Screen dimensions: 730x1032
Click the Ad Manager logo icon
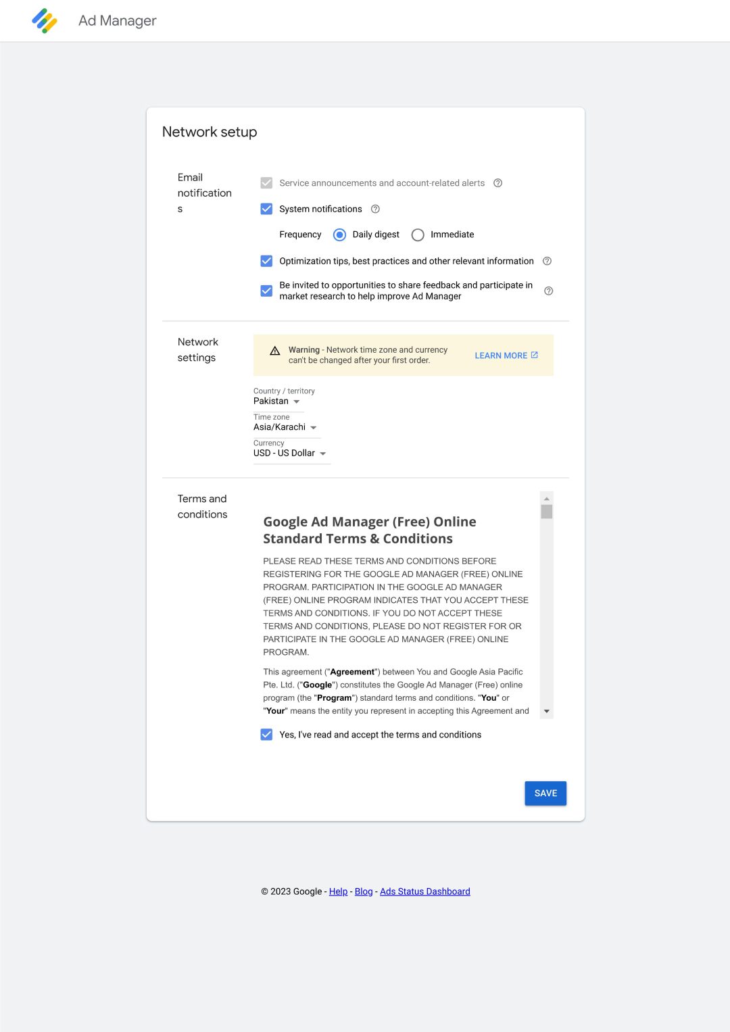[44, 21]
